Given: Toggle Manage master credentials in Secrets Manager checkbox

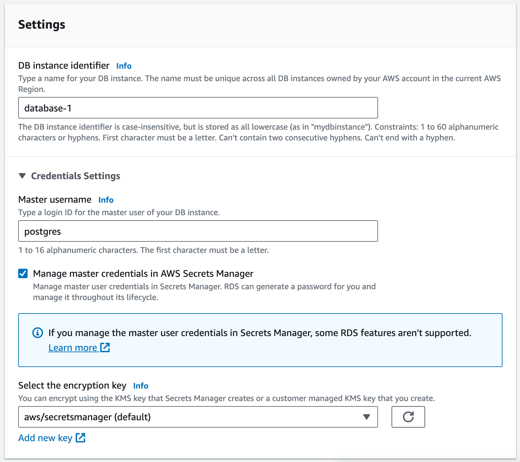Looking at the screenshot, I should [23, 273].
